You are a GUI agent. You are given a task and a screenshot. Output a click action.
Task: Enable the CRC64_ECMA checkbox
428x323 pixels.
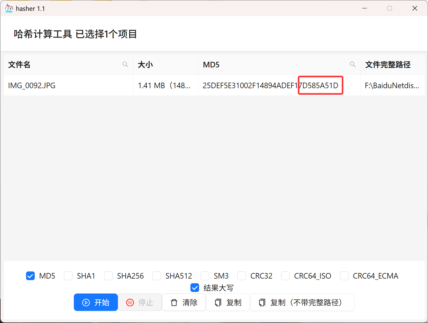click(344, 276)
